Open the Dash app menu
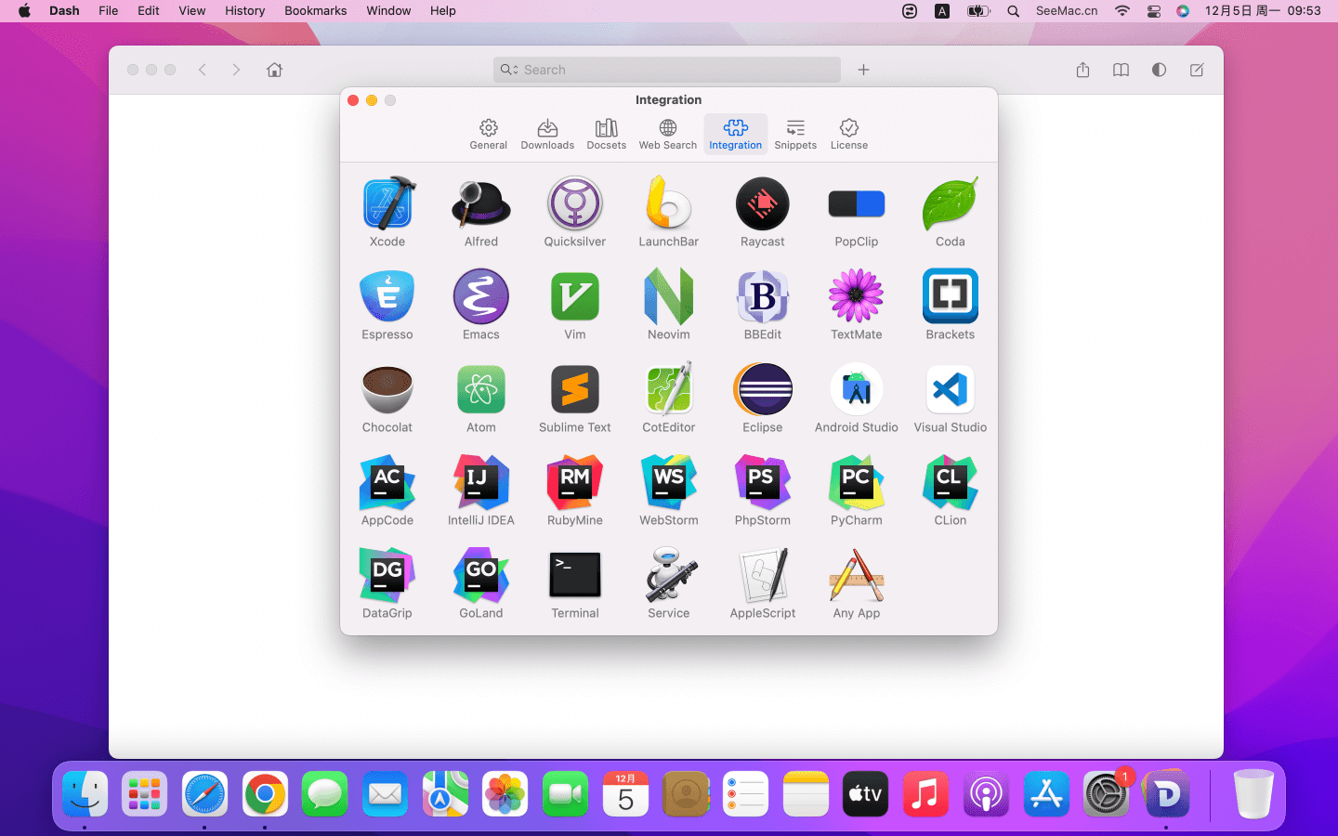Viewport: 1338px width, 836px height. click(x=64, y=11)
